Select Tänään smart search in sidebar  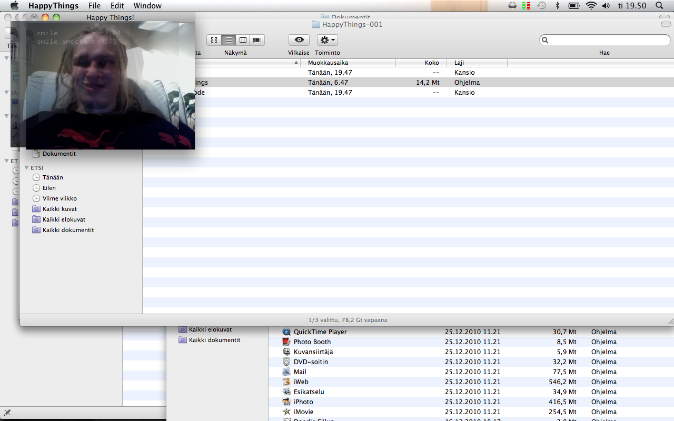[53, 177]
